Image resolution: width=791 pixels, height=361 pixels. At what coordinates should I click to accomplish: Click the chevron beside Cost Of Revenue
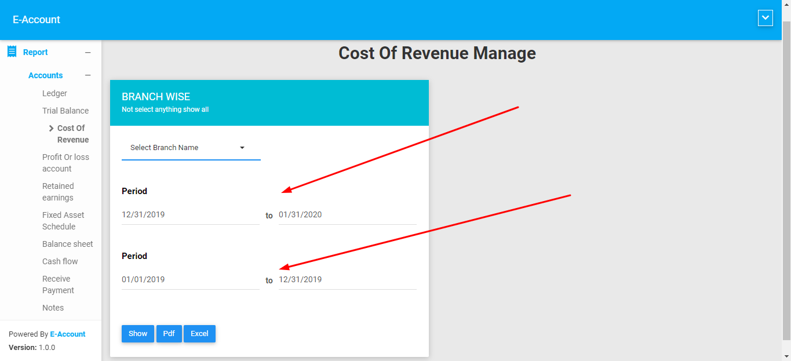[52, 129]
